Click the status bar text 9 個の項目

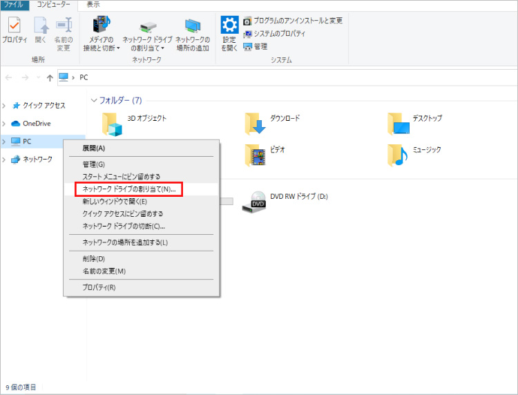click(21, 387)
